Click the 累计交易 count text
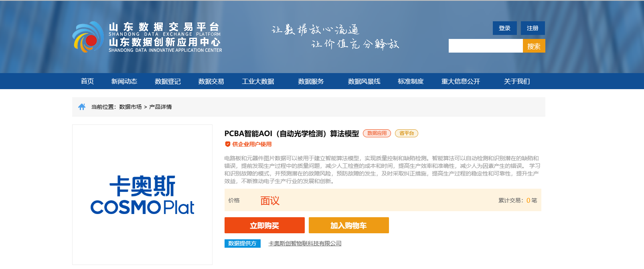Viewport: 644px width, 269px height. coord(518,200)
